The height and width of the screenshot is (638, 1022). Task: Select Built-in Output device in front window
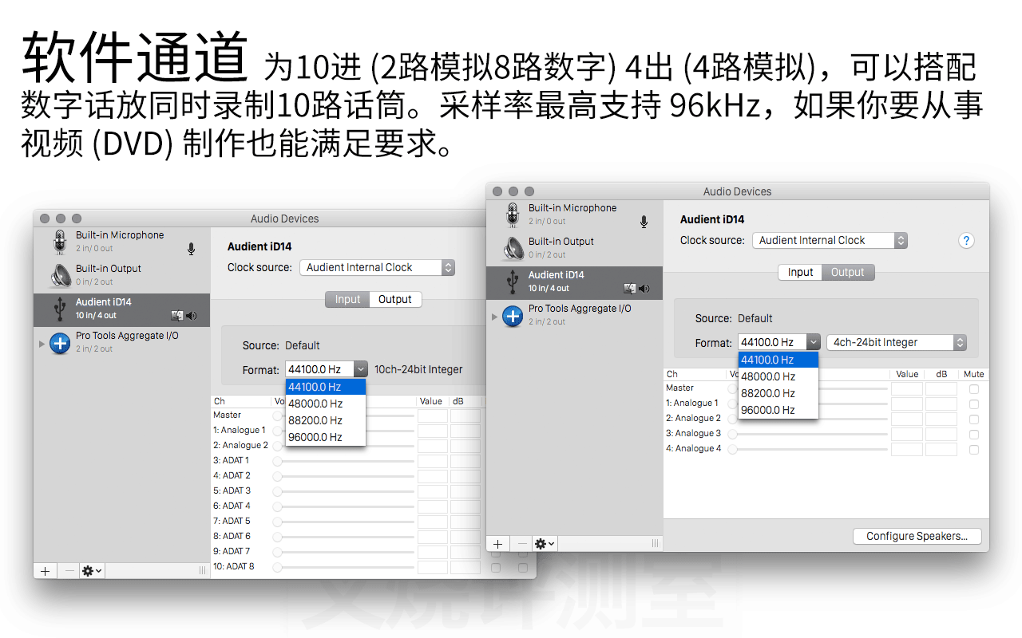pyautogui.click(x=575, y=248)
